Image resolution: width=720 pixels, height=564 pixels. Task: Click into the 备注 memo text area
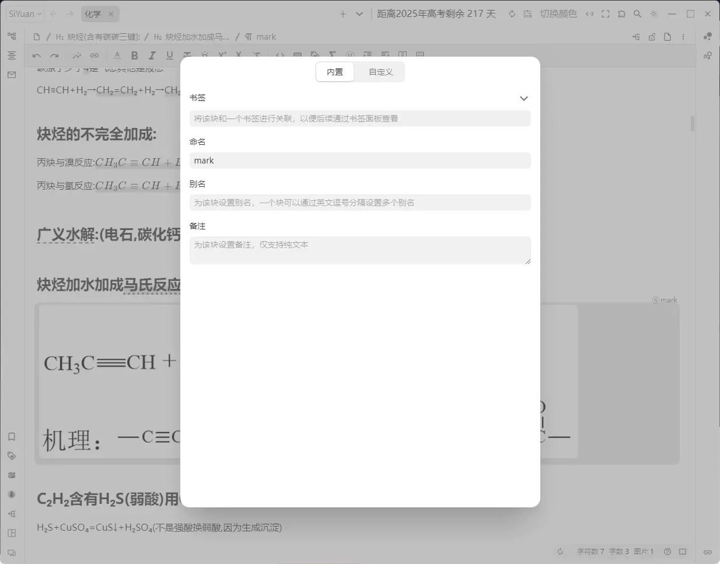[360, 250]
